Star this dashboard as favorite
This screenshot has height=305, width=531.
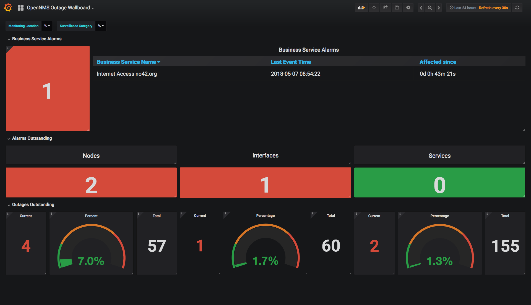[x=374, y=8]
